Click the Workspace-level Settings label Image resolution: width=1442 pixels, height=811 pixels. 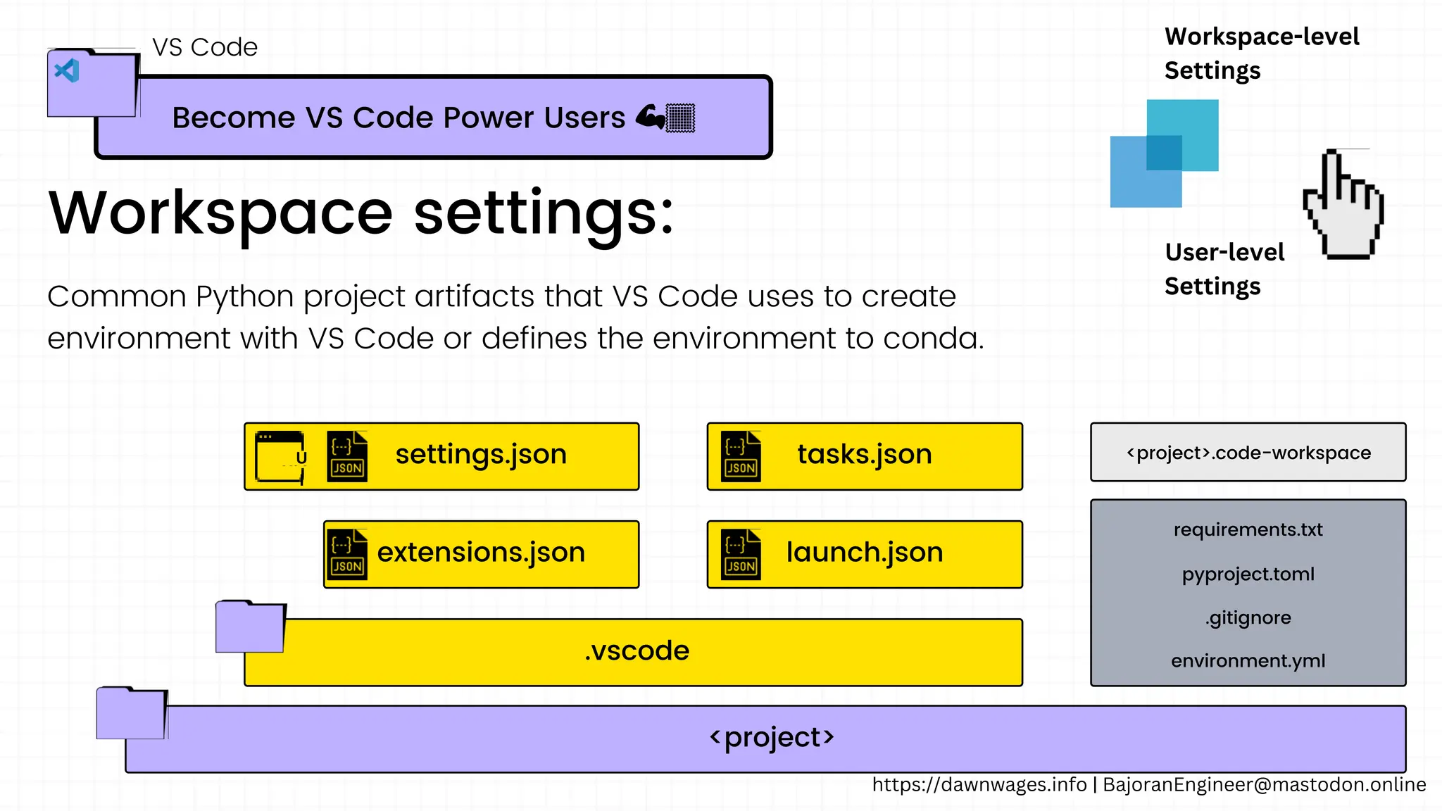[1262, 54]
